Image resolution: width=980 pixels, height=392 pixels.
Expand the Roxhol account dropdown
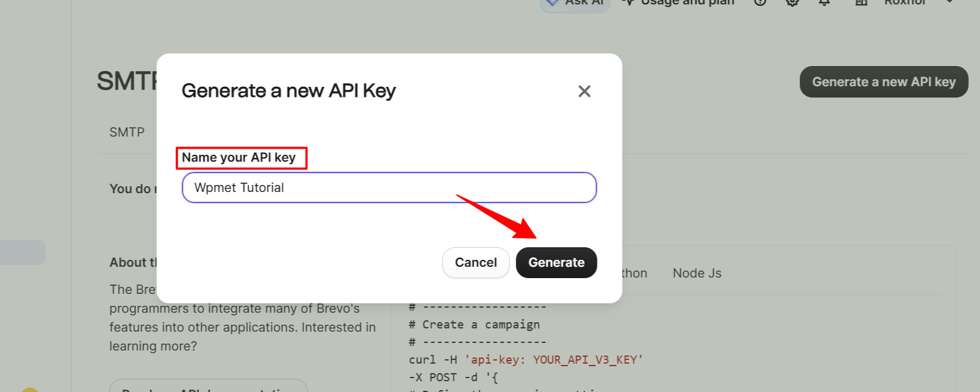point(950,3)
